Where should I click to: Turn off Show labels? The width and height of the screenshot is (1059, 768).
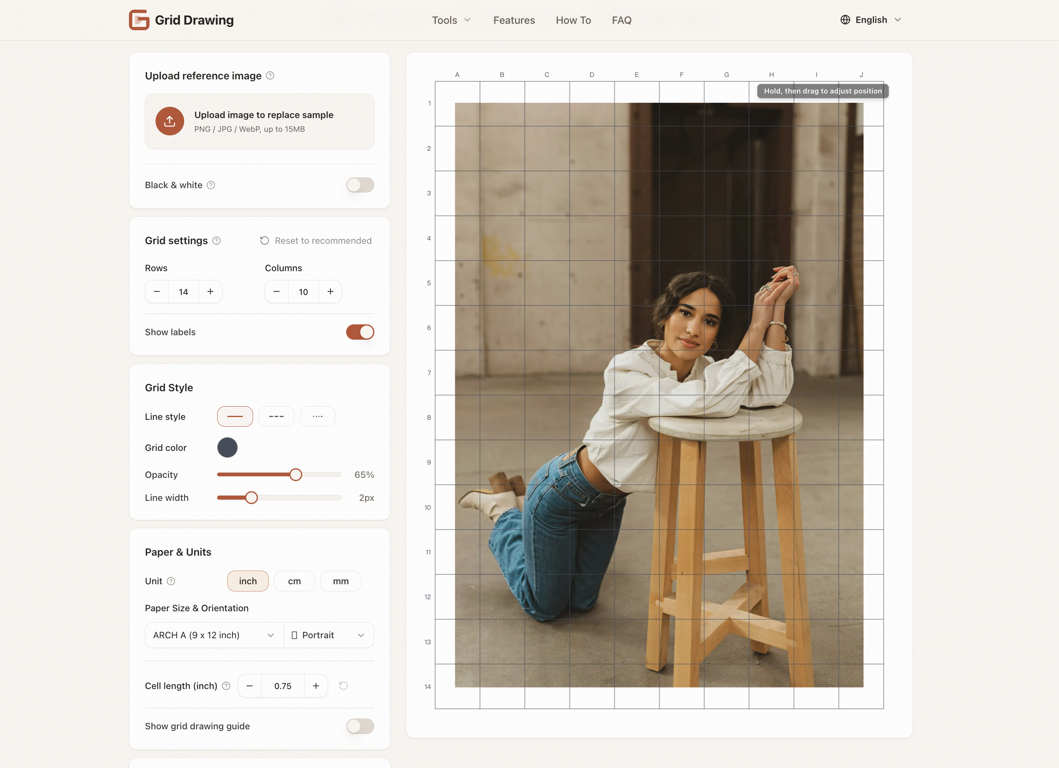click(359, 332)
